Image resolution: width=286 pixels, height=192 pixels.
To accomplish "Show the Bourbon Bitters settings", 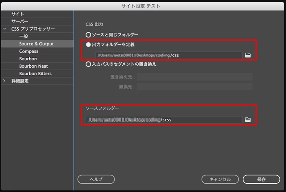I will pos(35,74).
